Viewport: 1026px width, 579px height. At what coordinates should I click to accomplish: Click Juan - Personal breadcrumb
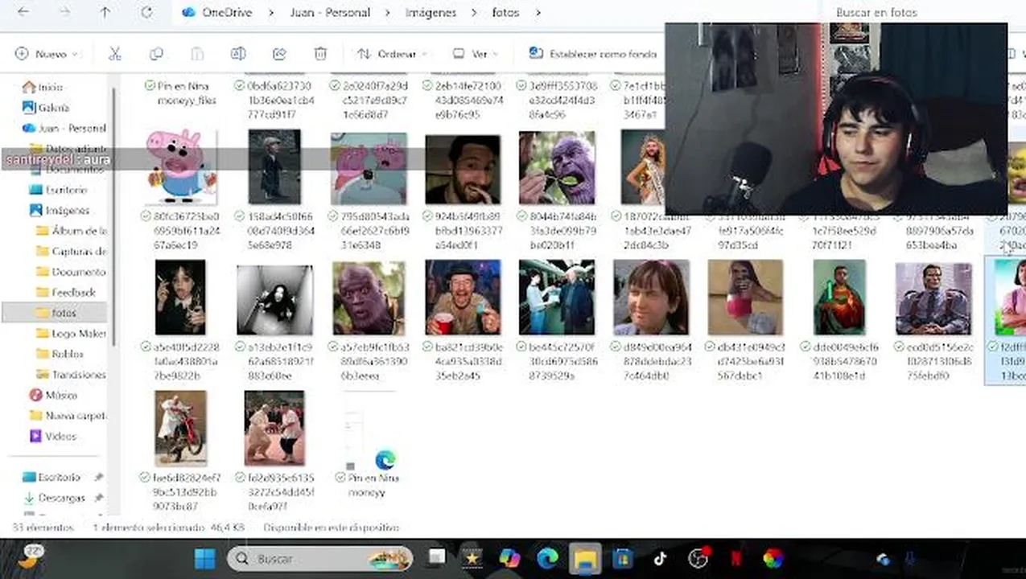click(x=329, y=12)
